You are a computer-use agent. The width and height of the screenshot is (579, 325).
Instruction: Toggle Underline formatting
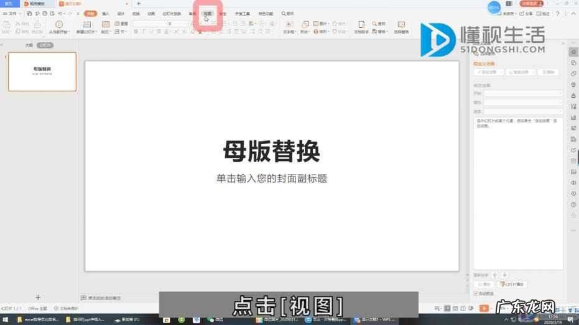click(151, 32)
